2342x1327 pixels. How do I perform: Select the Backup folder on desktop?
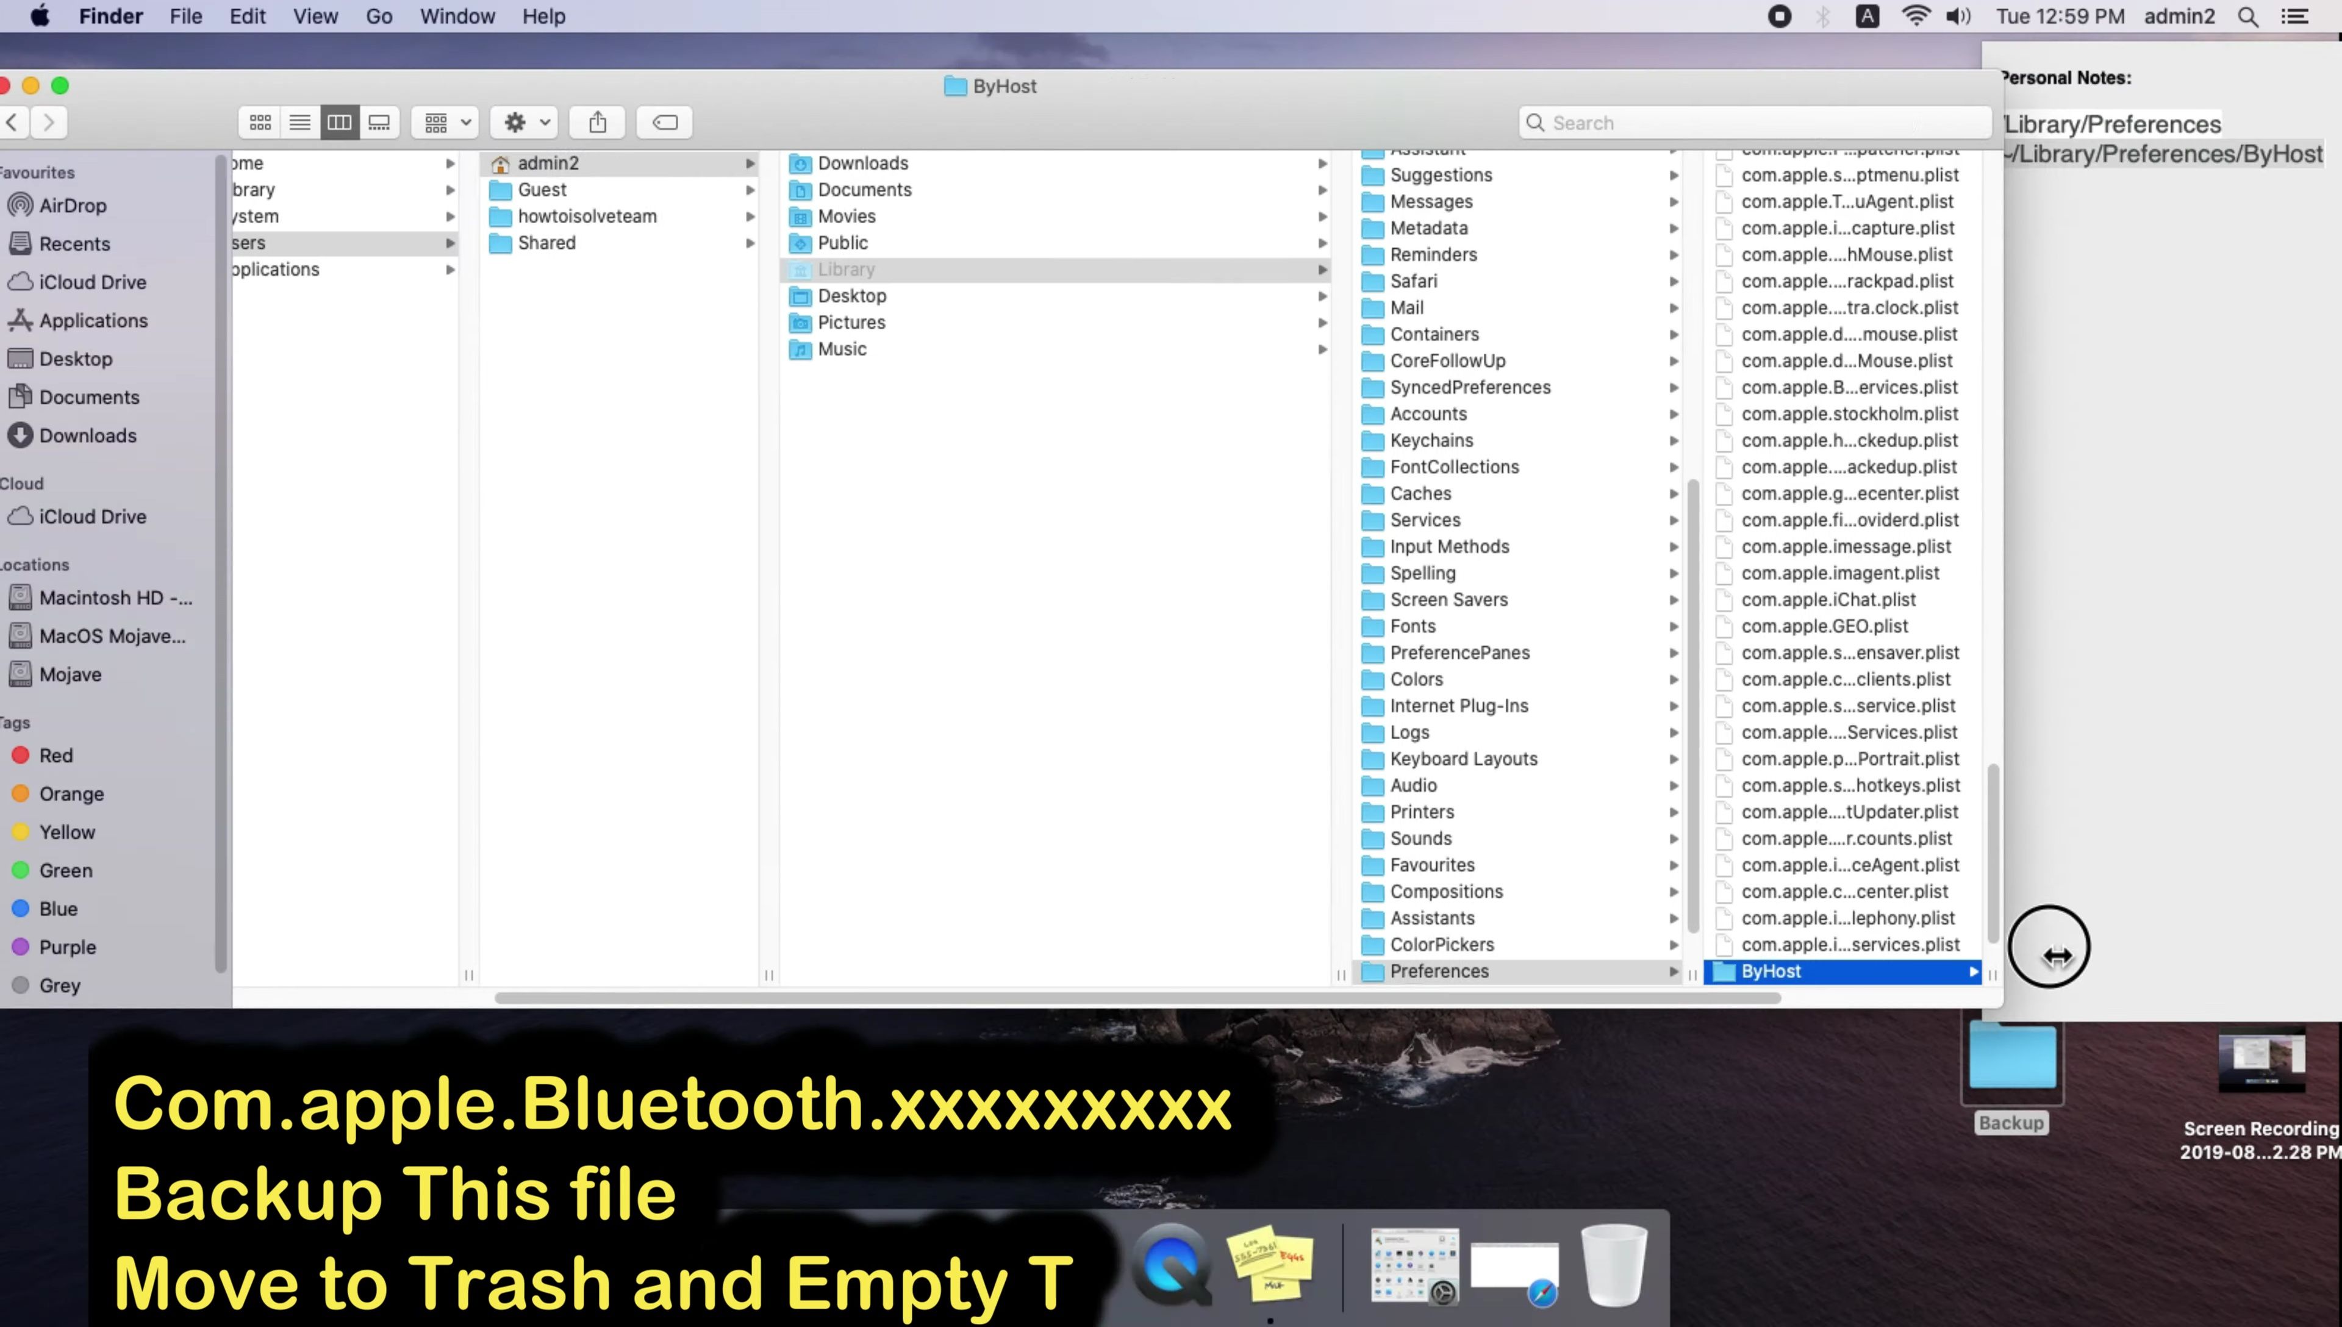click(2012, 1078)
